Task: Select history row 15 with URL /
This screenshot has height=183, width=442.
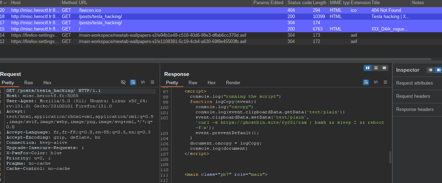Action: pos(221,29)
